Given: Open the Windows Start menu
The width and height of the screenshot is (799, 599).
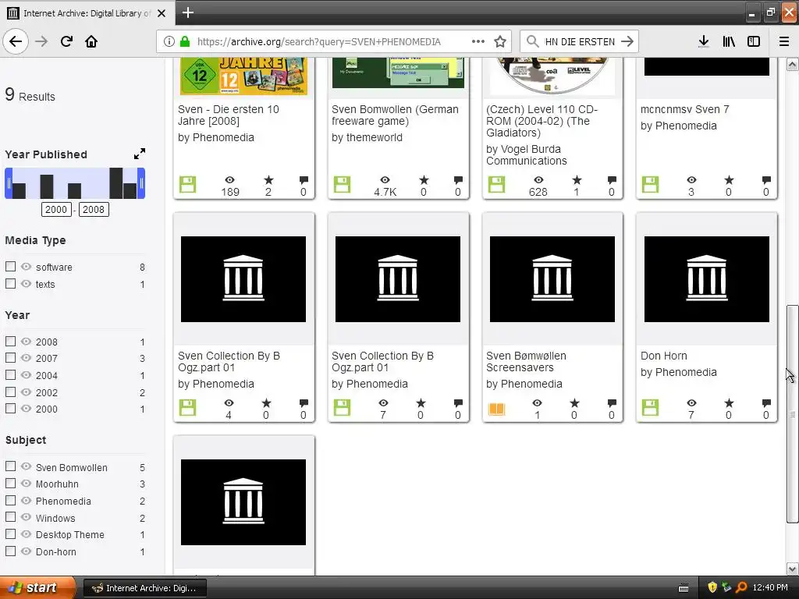Looking at the screenshot, I should pos(37,588).
